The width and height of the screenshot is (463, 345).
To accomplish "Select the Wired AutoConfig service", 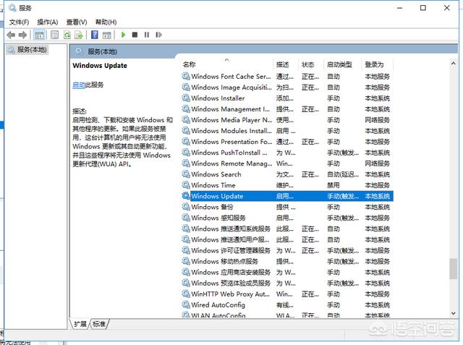I will coord(287,305).
